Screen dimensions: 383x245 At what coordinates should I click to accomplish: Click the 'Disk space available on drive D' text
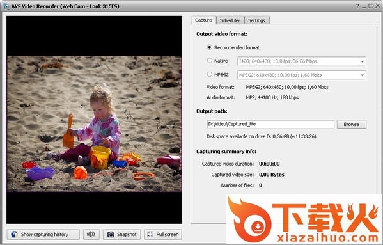(261, 136)
